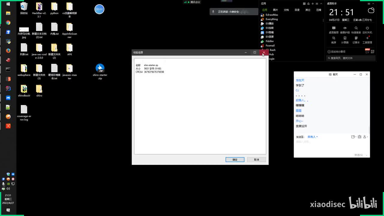Viewport: 384px width, 216px height.
Task: Select the shiro-starter.zip archive icon
Action: coord(100,72)
